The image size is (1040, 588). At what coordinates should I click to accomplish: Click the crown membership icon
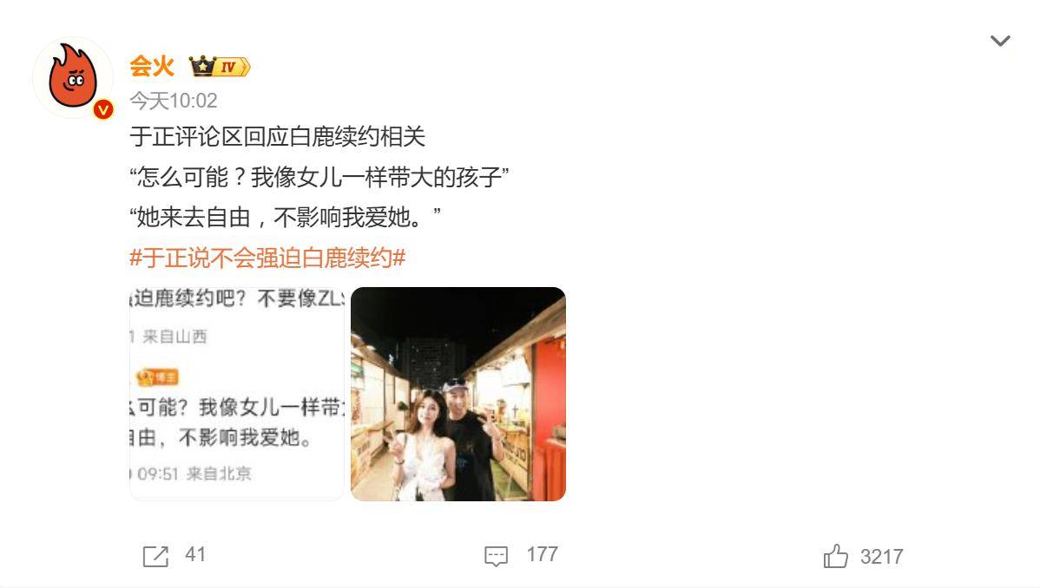pos(201,66)
